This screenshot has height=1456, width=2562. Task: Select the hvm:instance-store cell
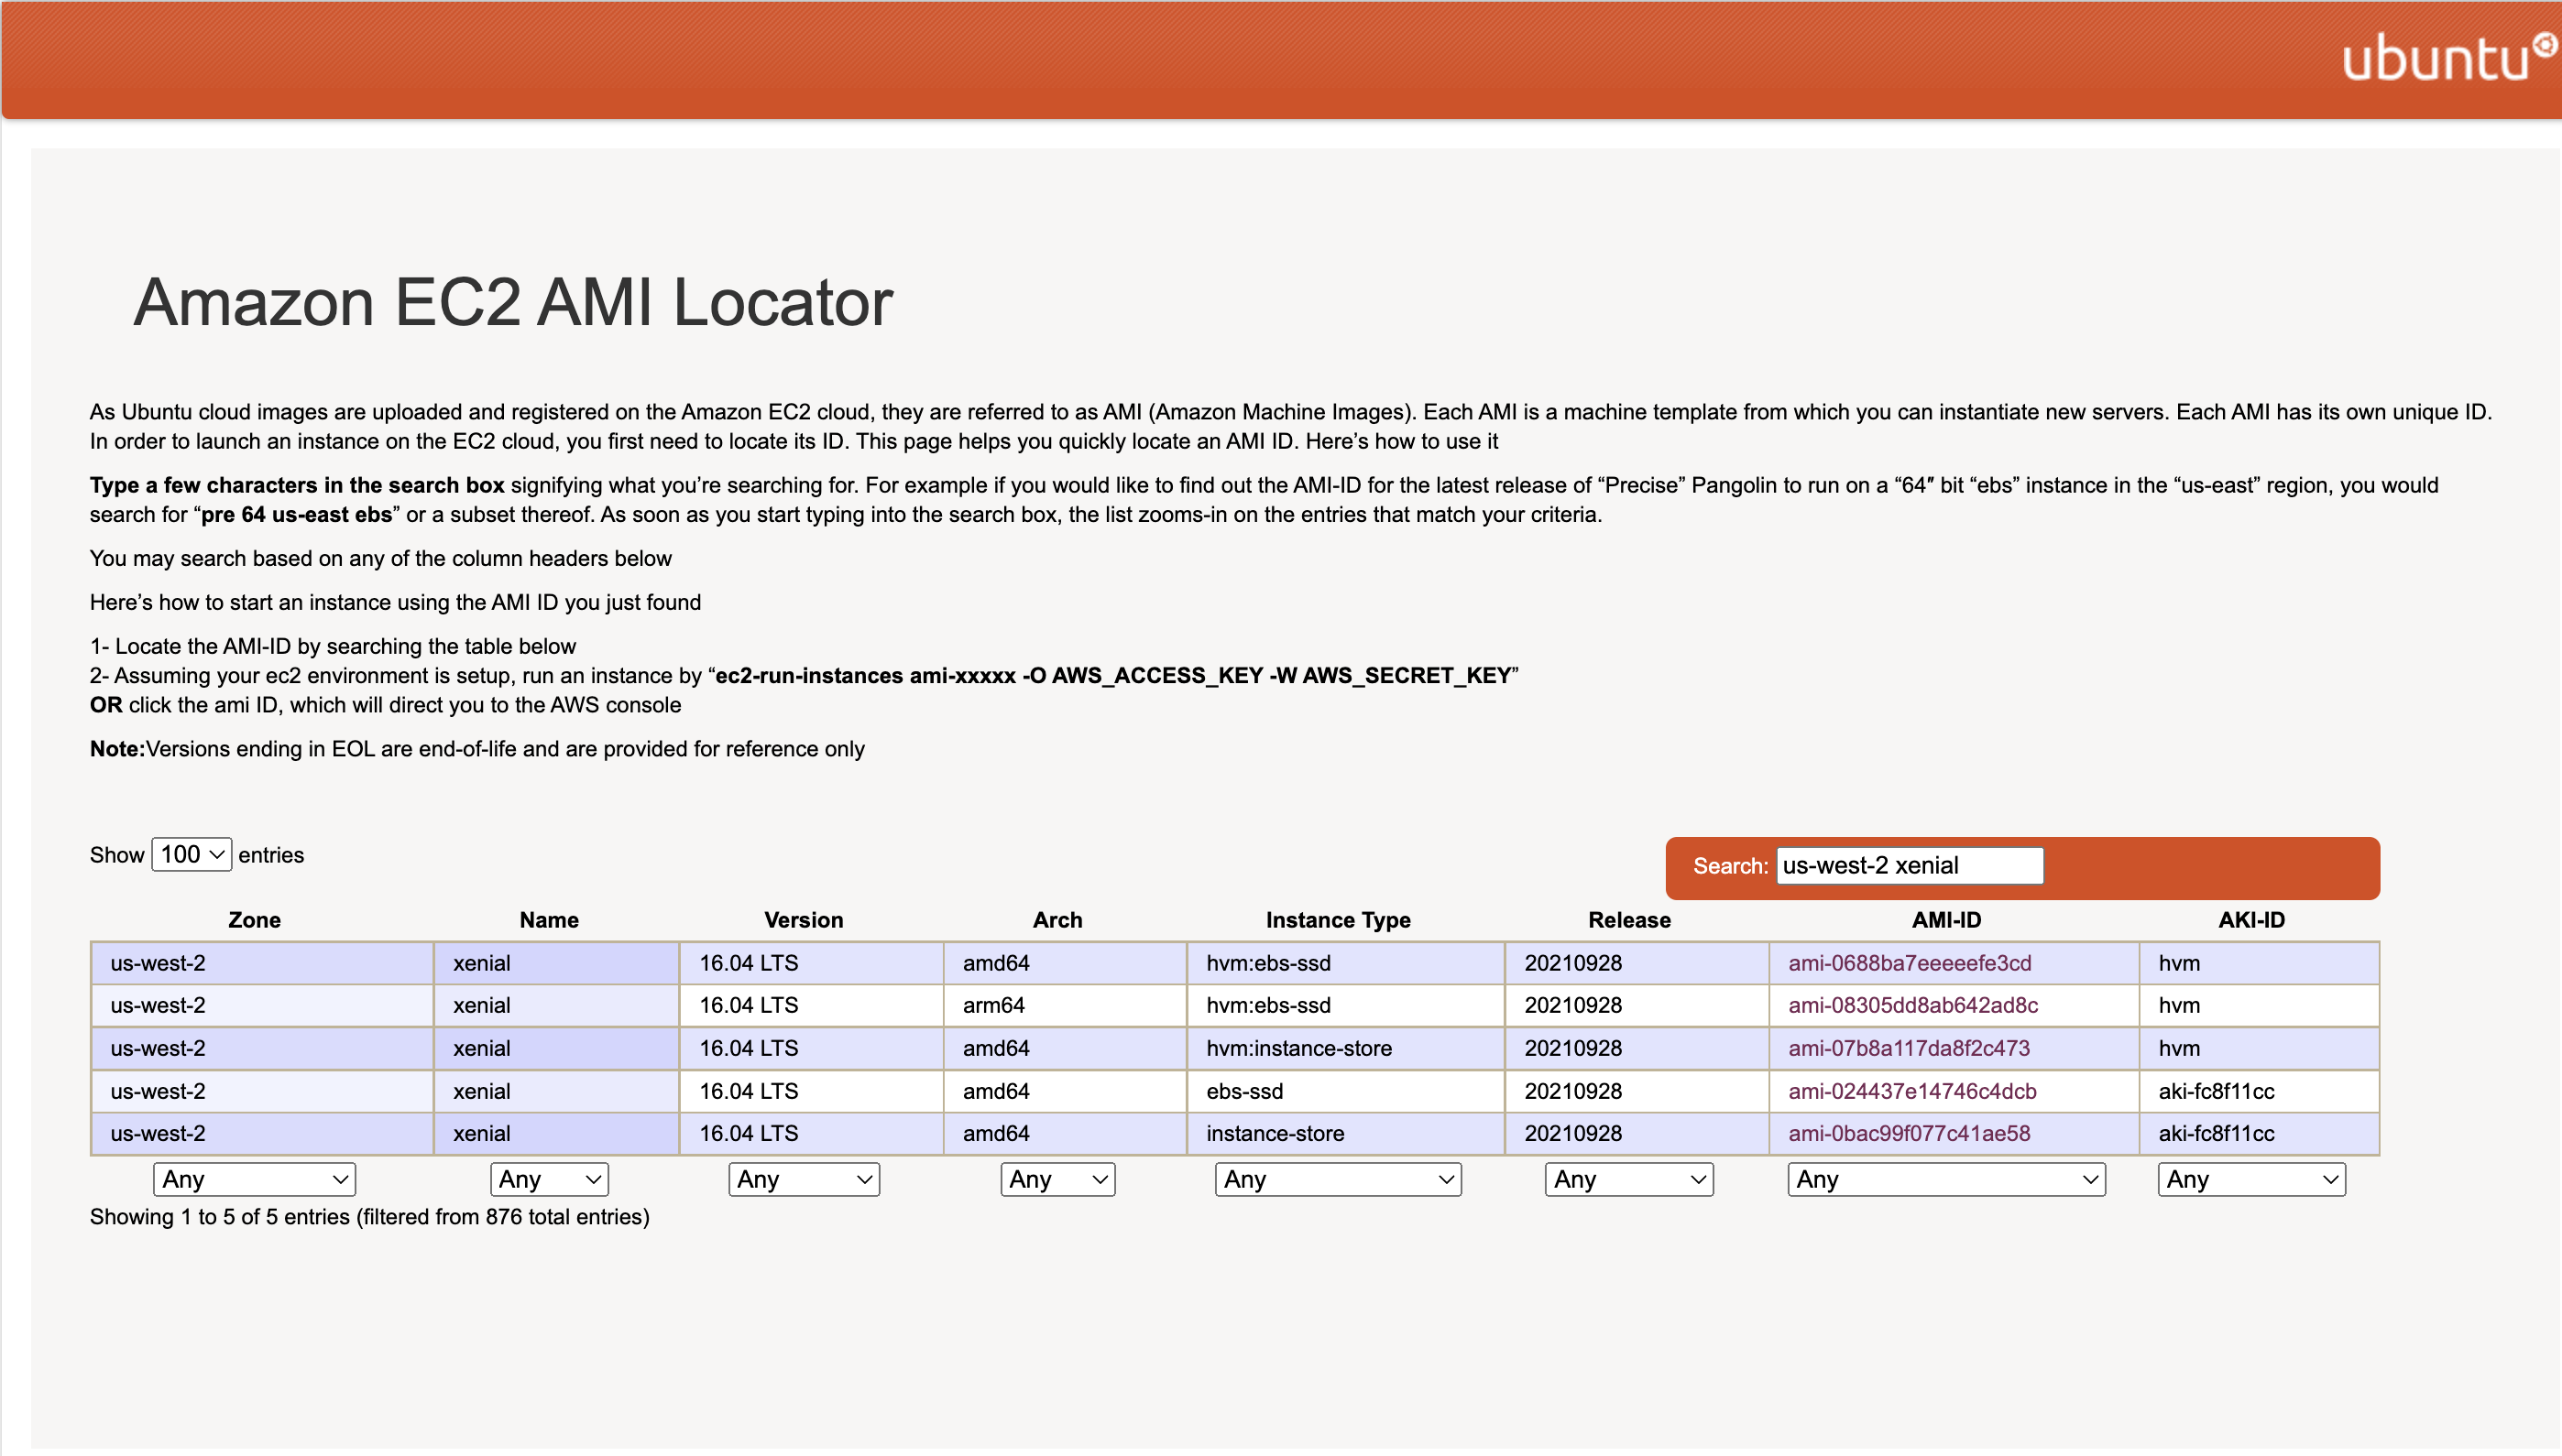(1345, 1048)
